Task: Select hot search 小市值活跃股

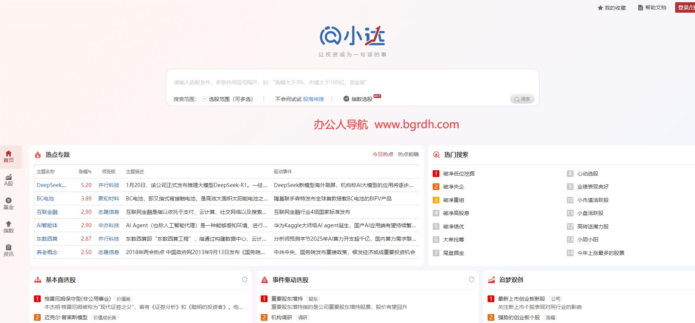Action: (593, 200)
